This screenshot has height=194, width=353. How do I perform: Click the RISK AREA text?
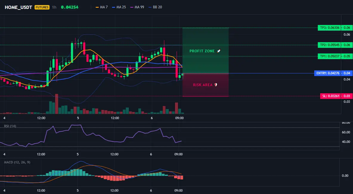pyautogui.click(x=203, y=85)
